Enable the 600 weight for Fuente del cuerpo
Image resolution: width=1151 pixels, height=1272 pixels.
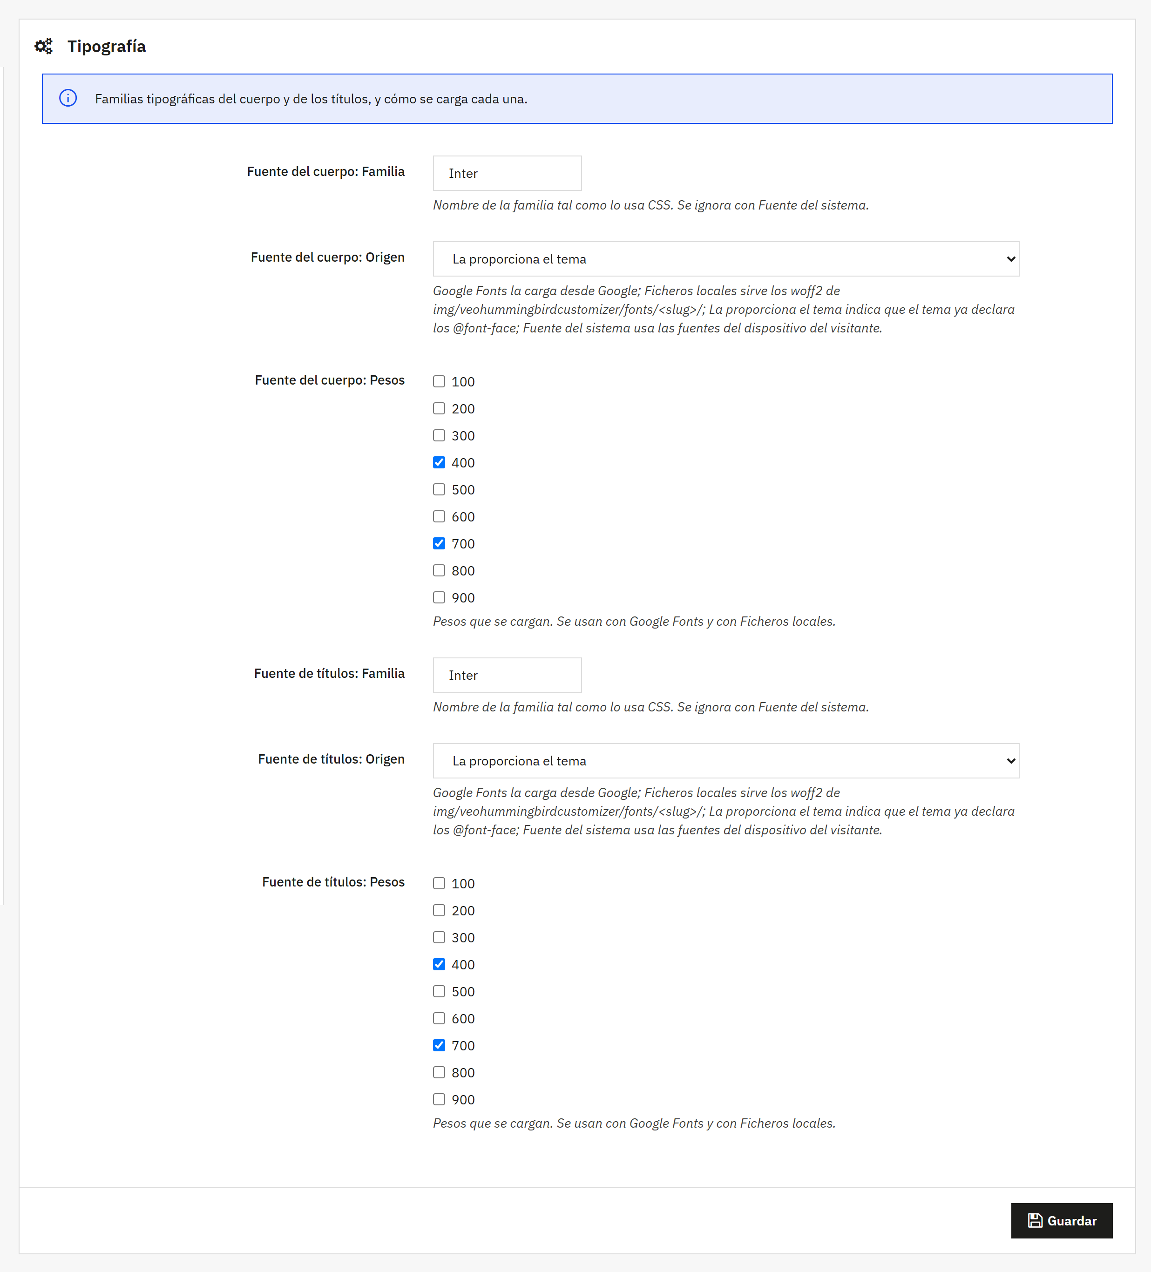click(x=439, y=516)
